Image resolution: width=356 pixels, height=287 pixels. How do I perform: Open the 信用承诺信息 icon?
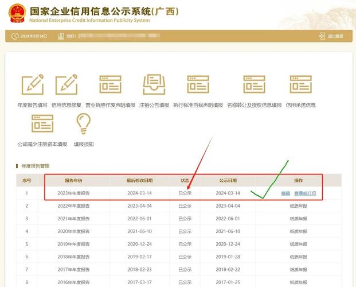(301, 84)
